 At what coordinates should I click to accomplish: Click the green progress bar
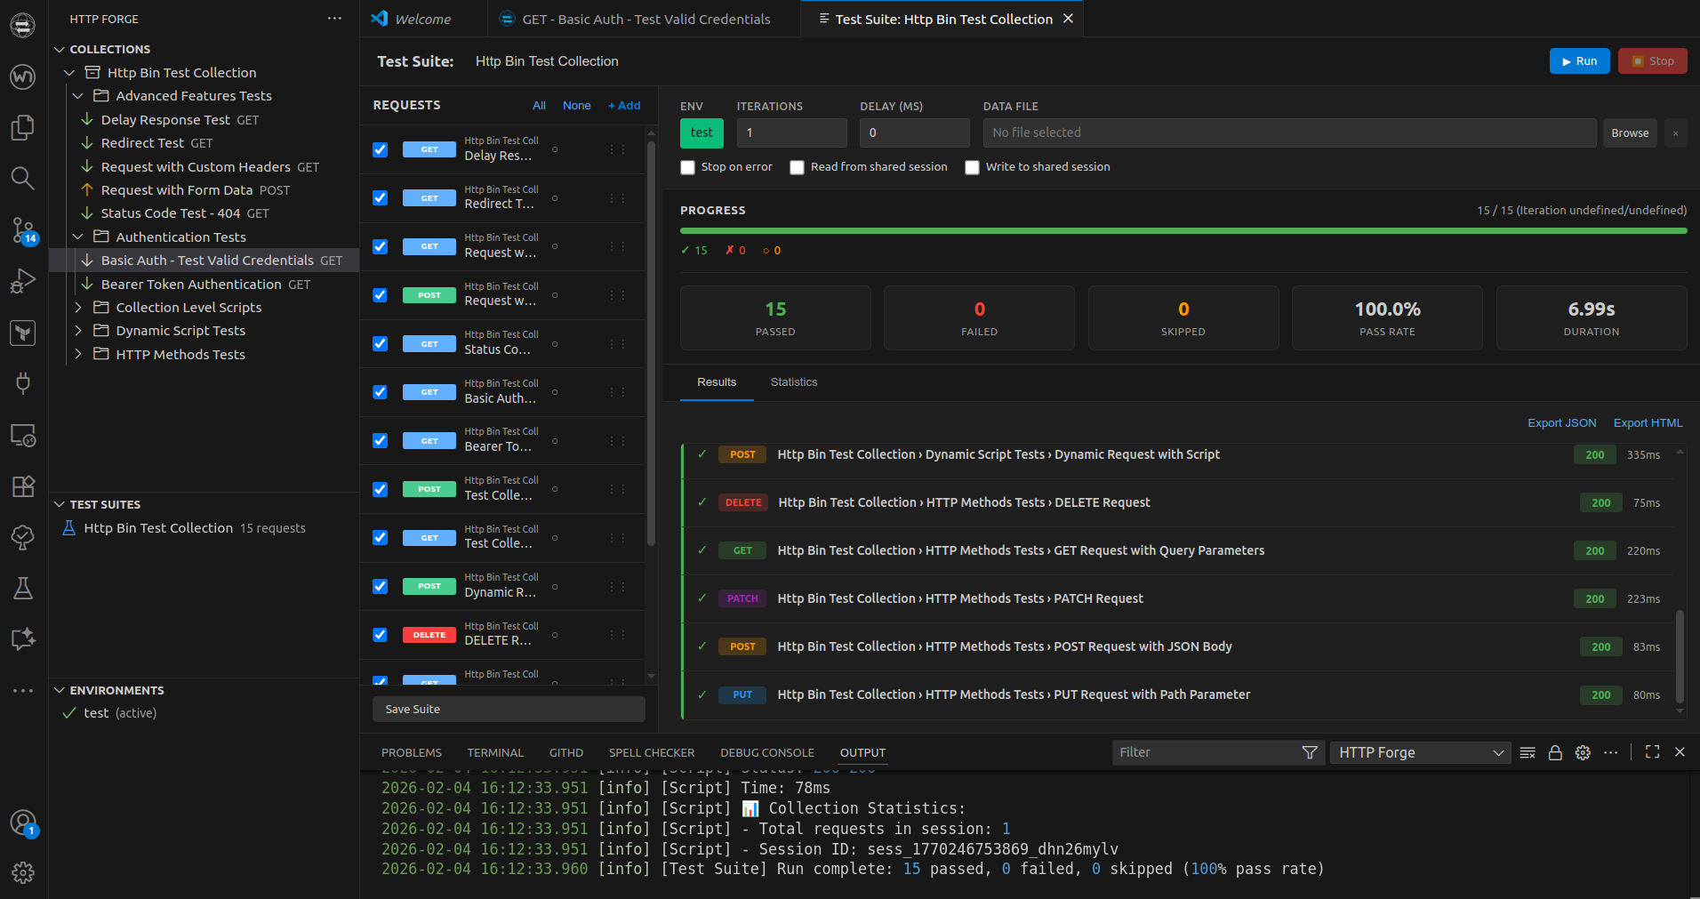pos(1183,231)
